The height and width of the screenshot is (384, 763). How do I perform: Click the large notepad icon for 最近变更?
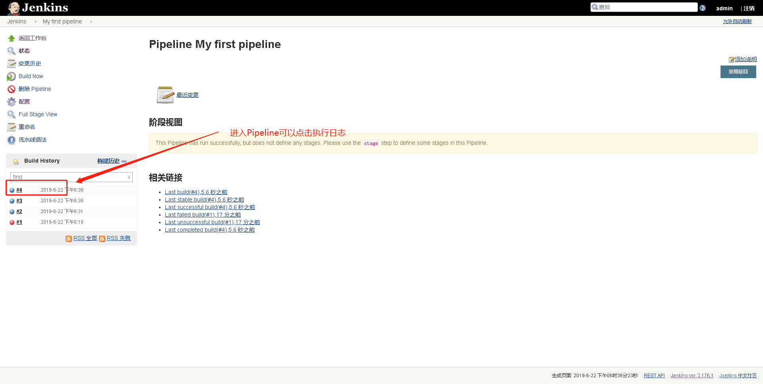click(x=165, y=95)
